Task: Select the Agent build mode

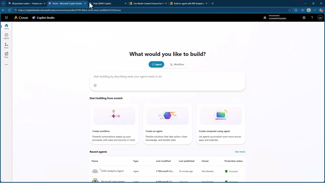Action: click(156, 65)
